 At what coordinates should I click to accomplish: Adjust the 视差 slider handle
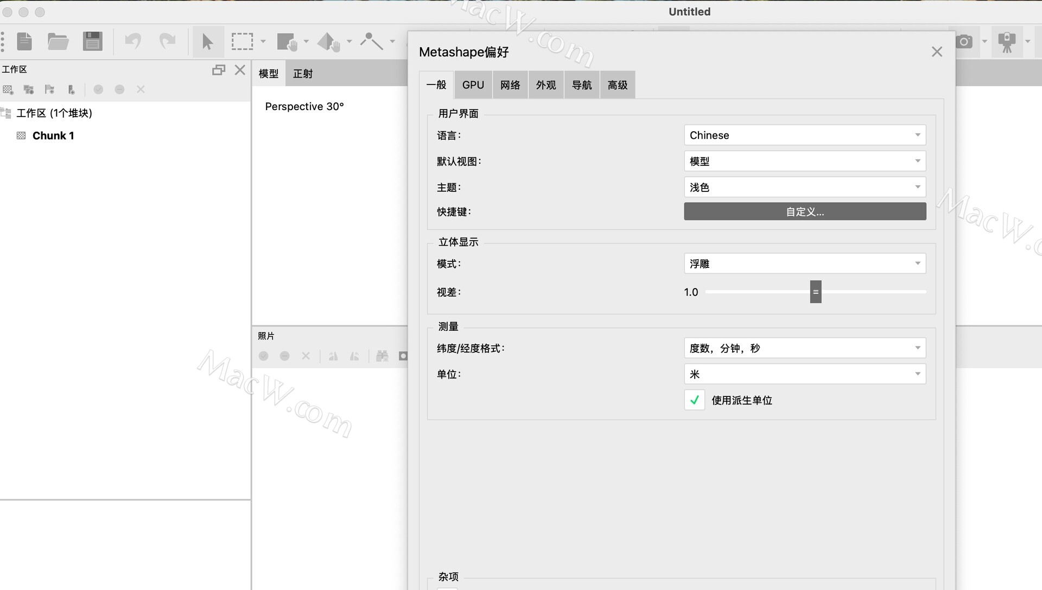pos(816,292)
